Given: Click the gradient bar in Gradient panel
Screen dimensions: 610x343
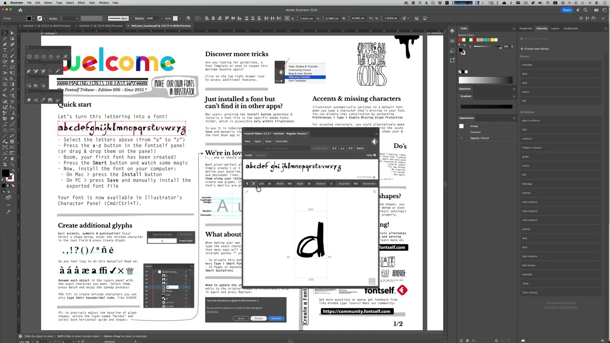Looking at the screenshot, I should [486, 107].
